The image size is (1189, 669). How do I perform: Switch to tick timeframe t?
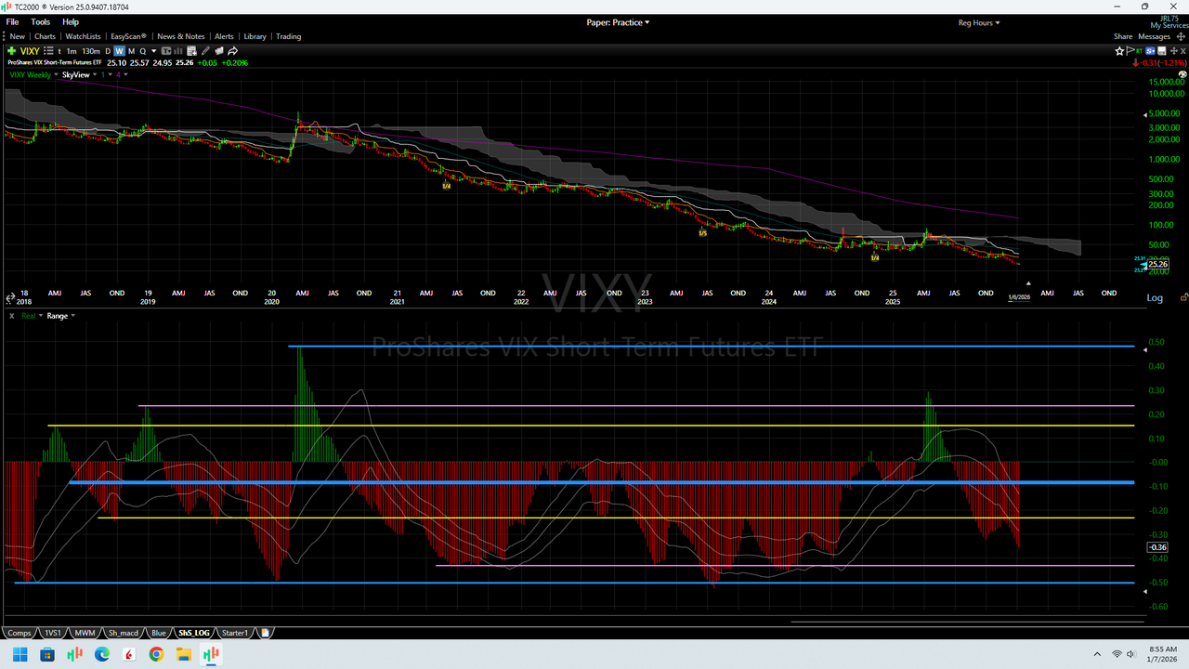pyautogui.click(x=59, y=51)
